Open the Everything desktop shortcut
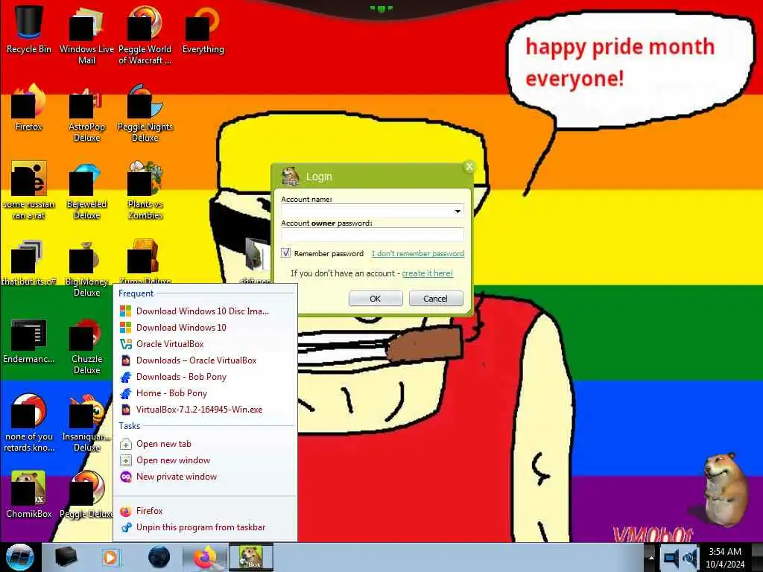The image size is (763, 572). (x=203, y=29)
